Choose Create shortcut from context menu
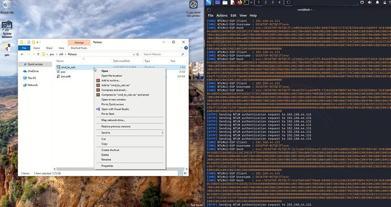Viewport: 391px width, 207px height. pyautogui.click(x=110, y=150)
